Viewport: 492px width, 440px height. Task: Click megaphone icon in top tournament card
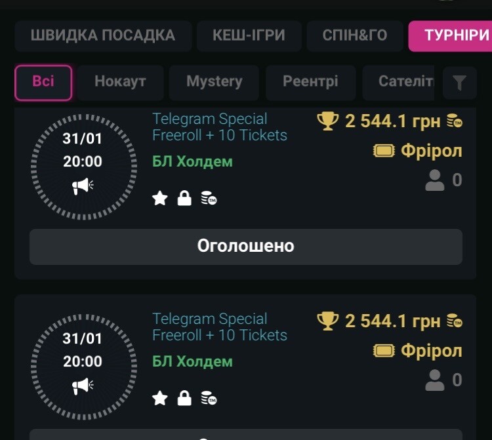coord(83,186)
